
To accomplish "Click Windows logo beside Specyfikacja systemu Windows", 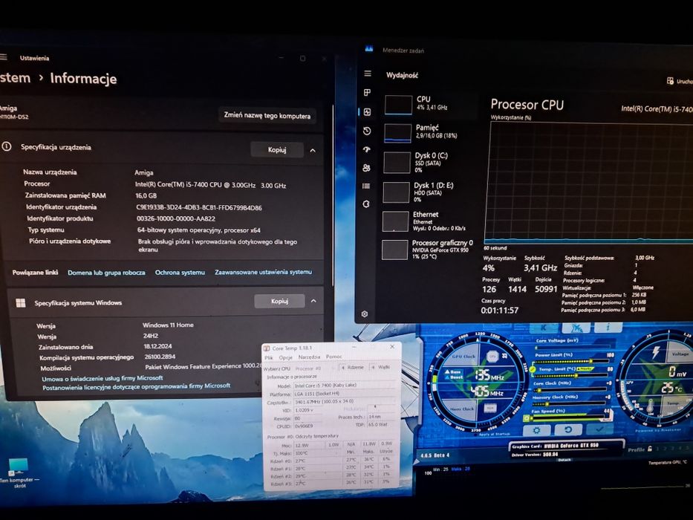I will (x=20, y=303).
